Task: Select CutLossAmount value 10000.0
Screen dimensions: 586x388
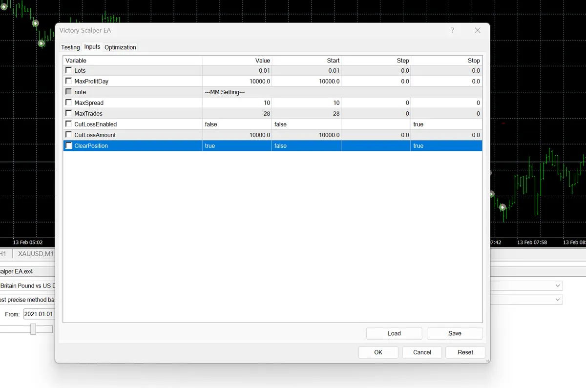Action: coord(237,135)
